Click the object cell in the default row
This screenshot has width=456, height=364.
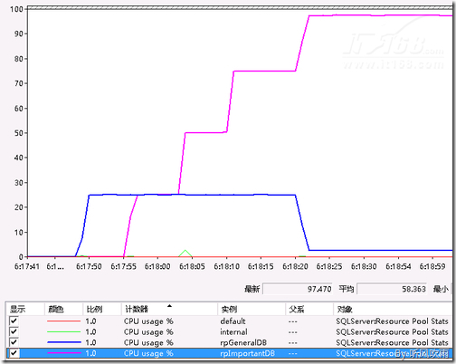coord(392,321)
